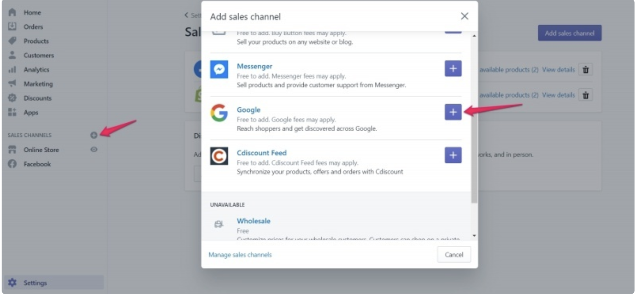Add the Cdiscount Feed channel plus button
Screen dimensions: 637x294
[453, 155]
